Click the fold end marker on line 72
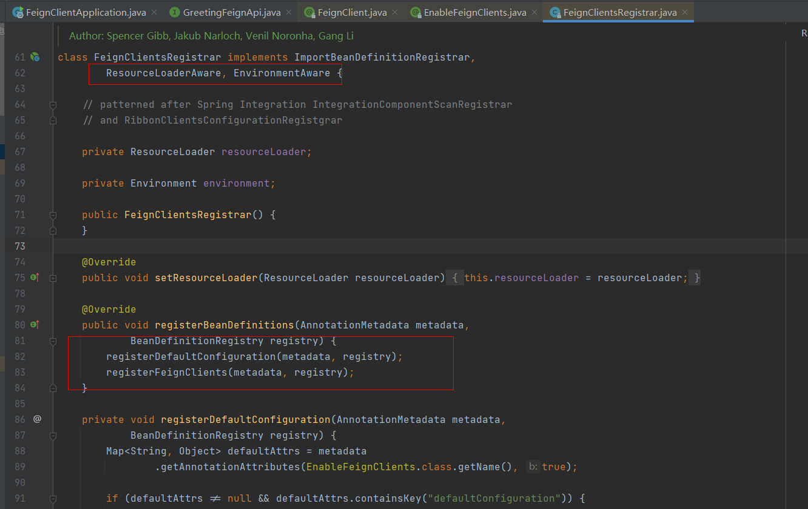Viewport: 808px width, 509px height. (53, 231)
